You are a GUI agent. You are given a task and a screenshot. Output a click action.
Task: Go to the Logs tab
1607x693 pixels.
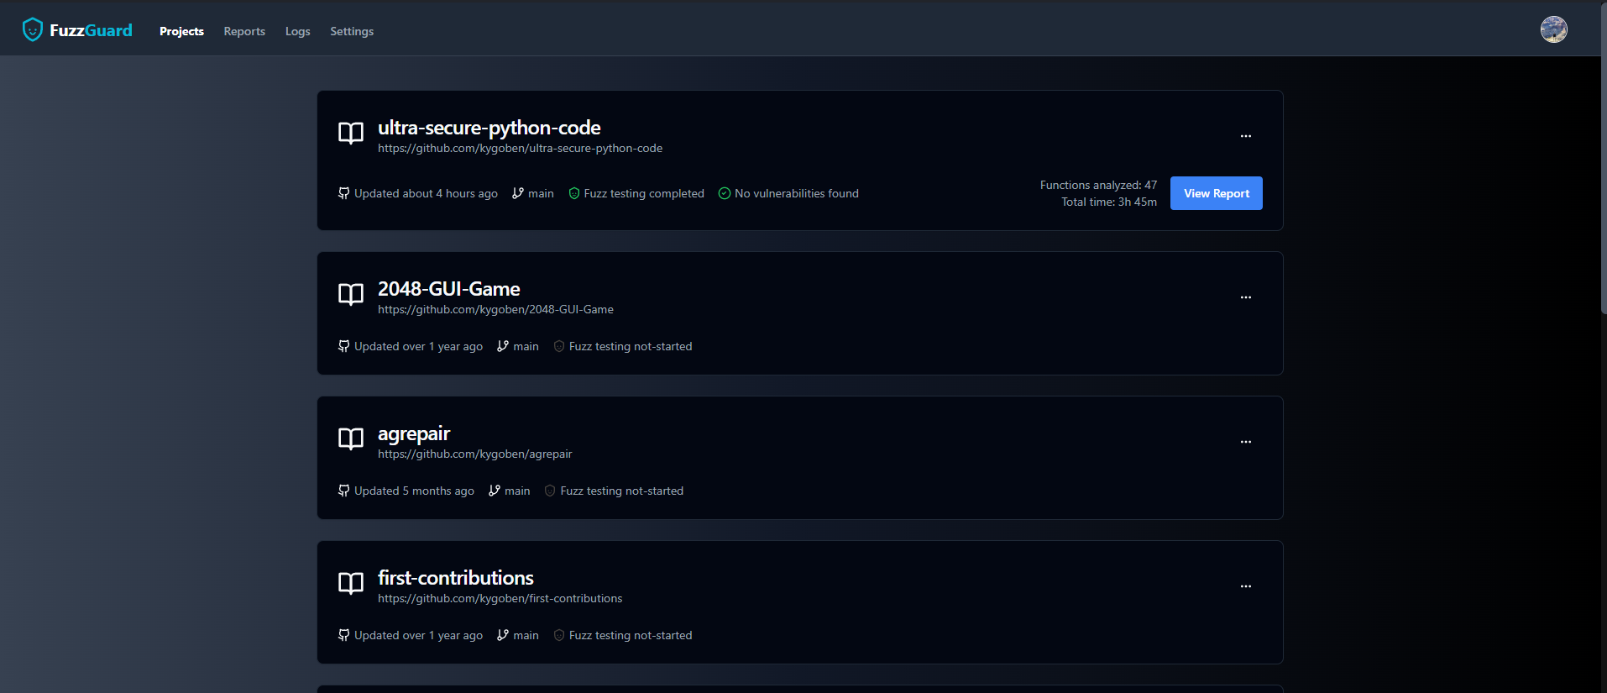298,31
